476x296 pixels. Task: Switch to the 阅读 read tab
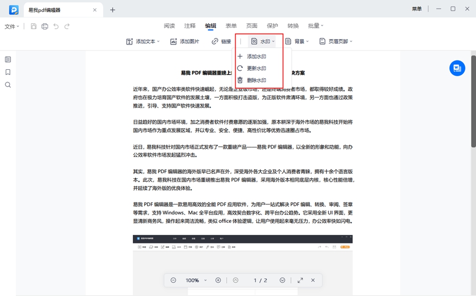pos(170,26)
